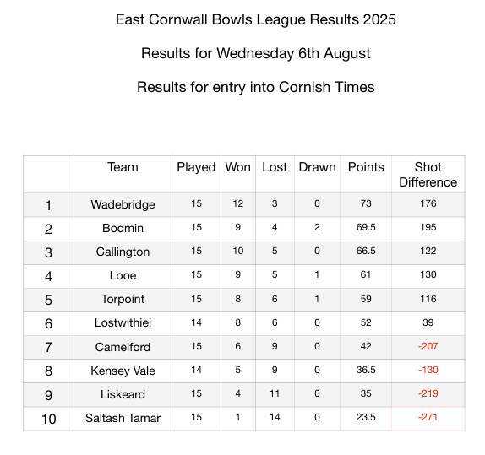Select Looe's shot difference of 130
The image size is (485, 455).
click(428, 274)
